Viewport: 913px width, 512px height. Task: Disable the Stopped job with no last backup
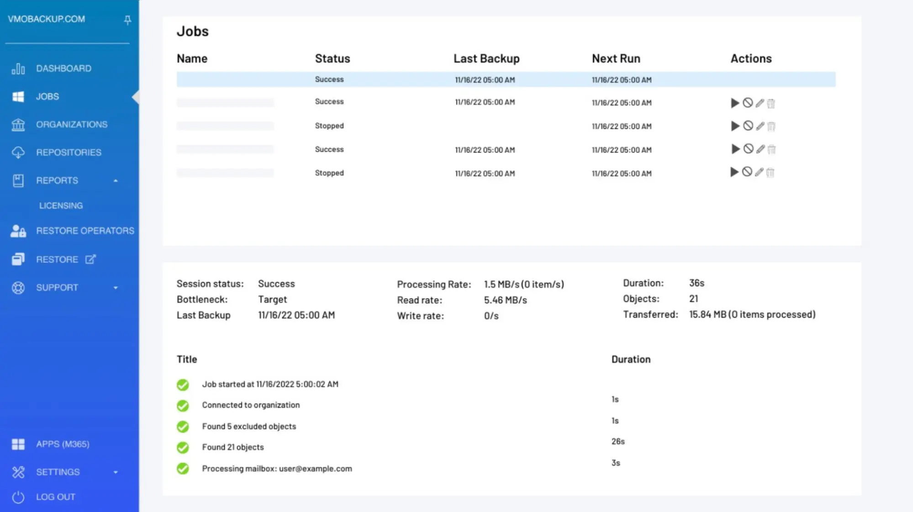click(x=748, y=126)
